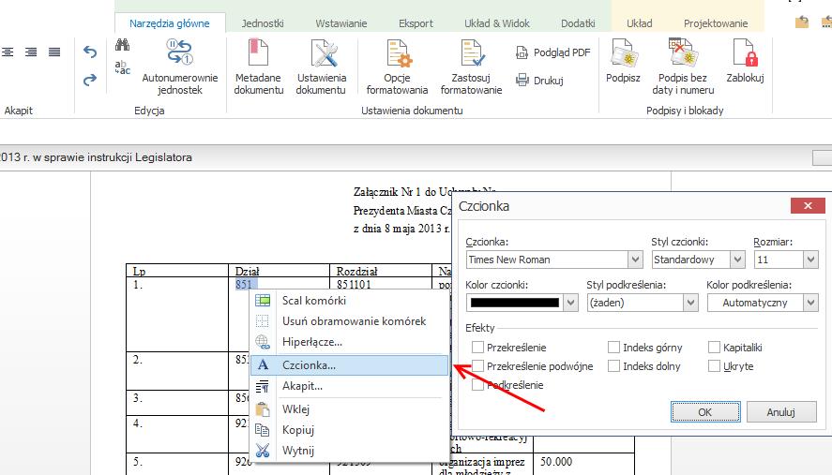Expand the Kolor podkreślenia dropdown

[x=809, y=303]
